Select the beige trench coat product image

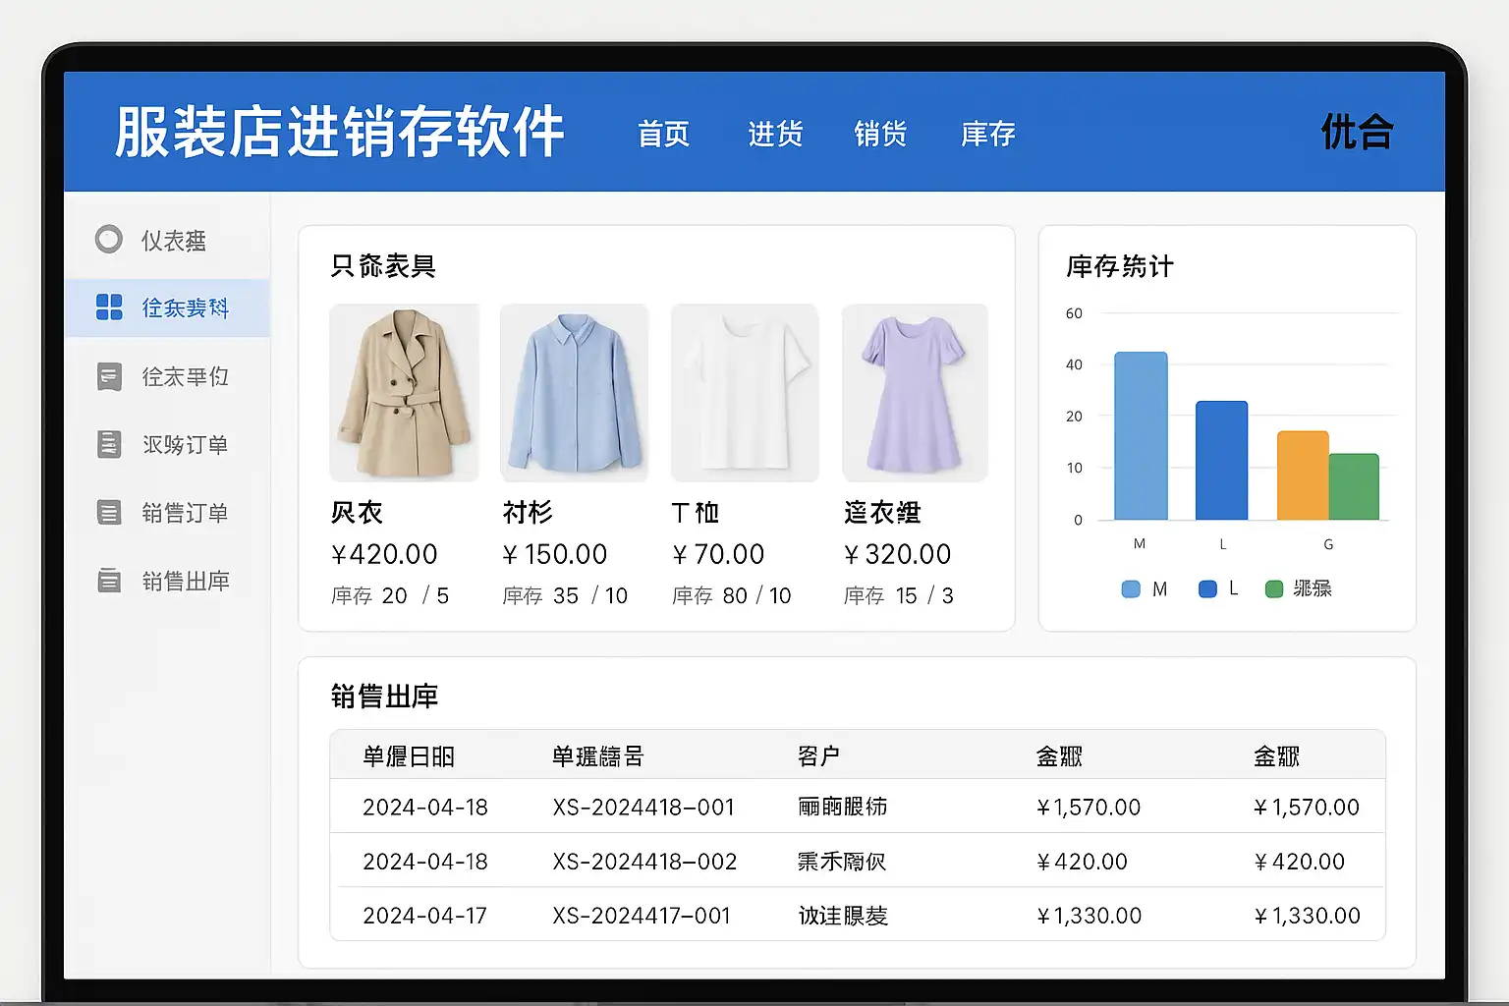tap(404, 393)
